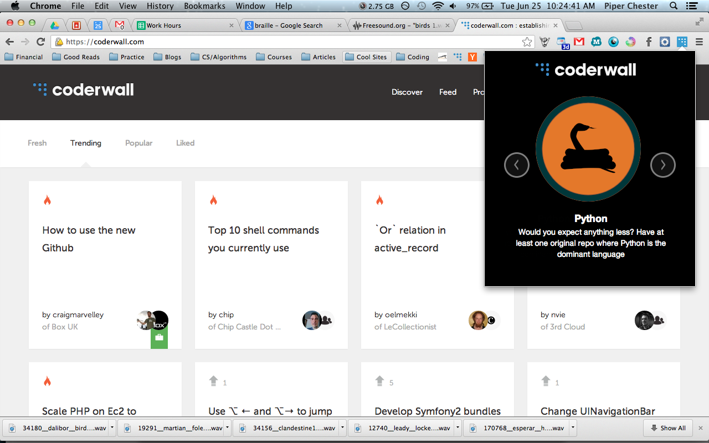709x443 pixels.
Task: Open the Bookmarks menu in menu bar
Action: click(x=204, y=6)
